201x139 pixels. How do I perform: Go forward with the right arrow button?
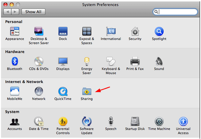click(x=15, y=12)
